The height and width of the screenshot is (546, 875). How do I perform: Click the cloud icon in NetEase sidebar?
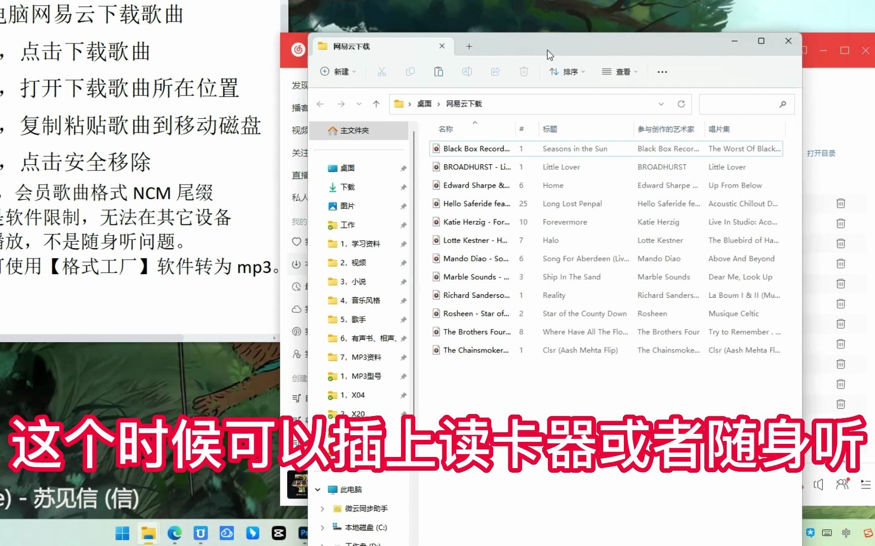[x=297, y=309]
